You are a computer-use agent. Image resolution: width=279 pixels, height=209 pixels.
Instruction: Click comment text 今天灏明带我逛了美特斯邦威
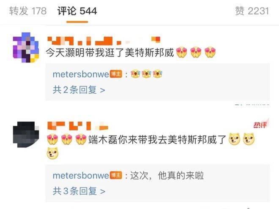pos(110,53)
